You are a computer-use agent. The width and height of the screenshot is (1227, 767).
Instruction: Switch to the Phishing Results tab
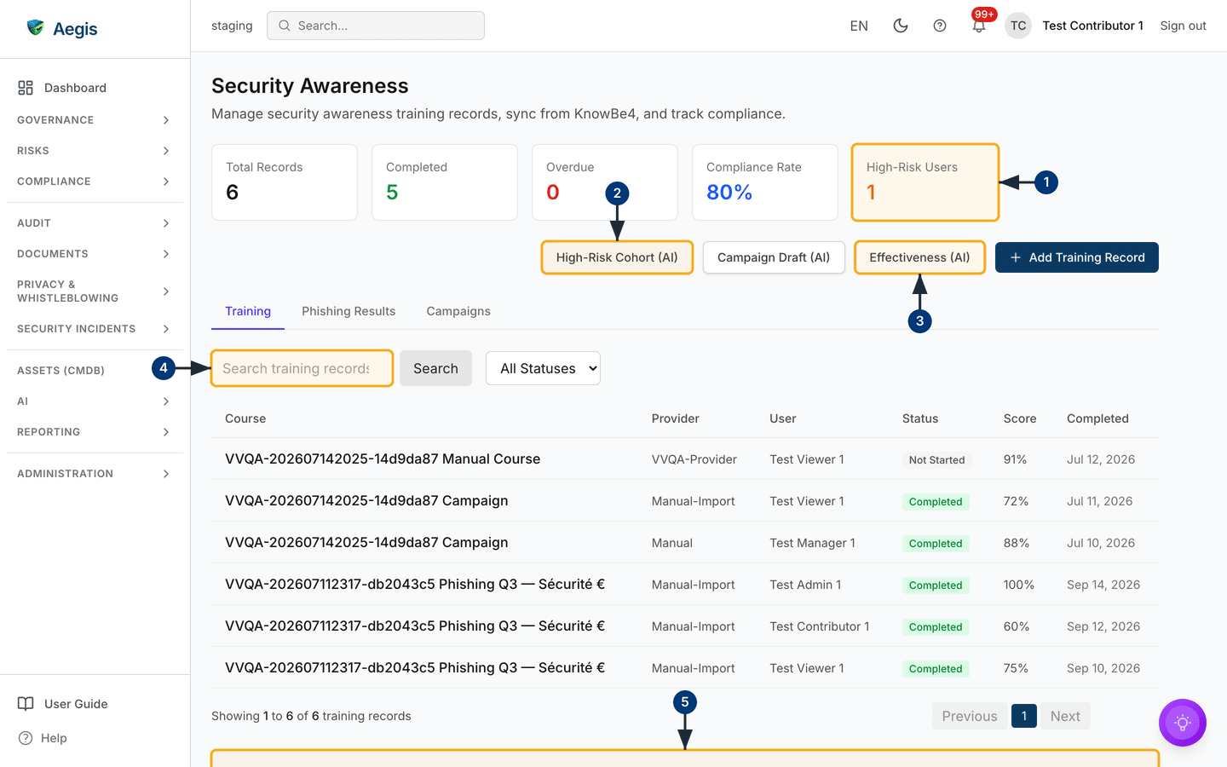tap(349, 311)
